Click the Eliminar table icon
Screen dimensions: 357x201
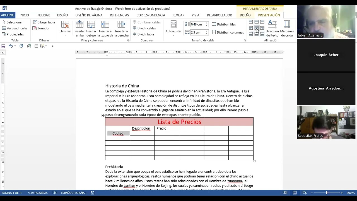coord(65,25)
